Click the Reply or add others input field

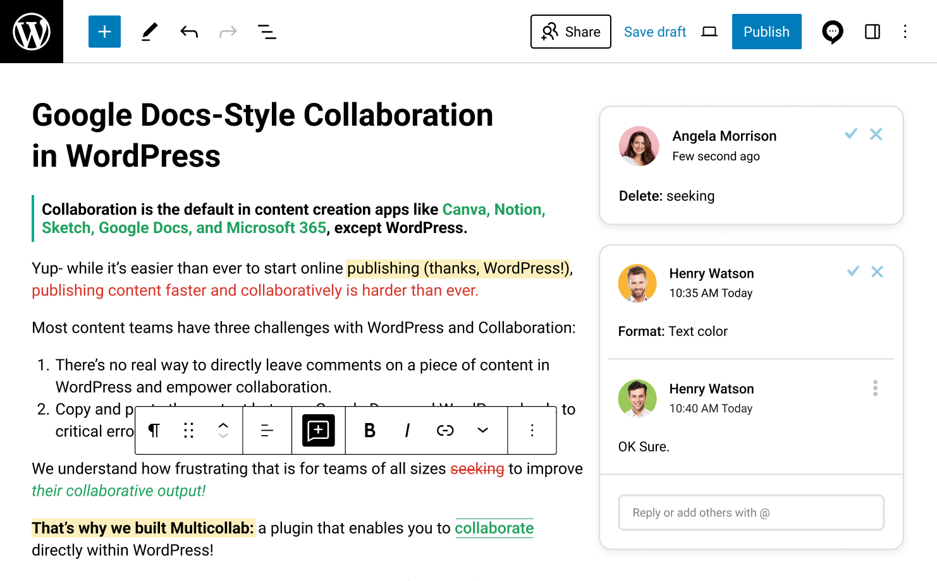pyautogui.click(x=751, y=513)
